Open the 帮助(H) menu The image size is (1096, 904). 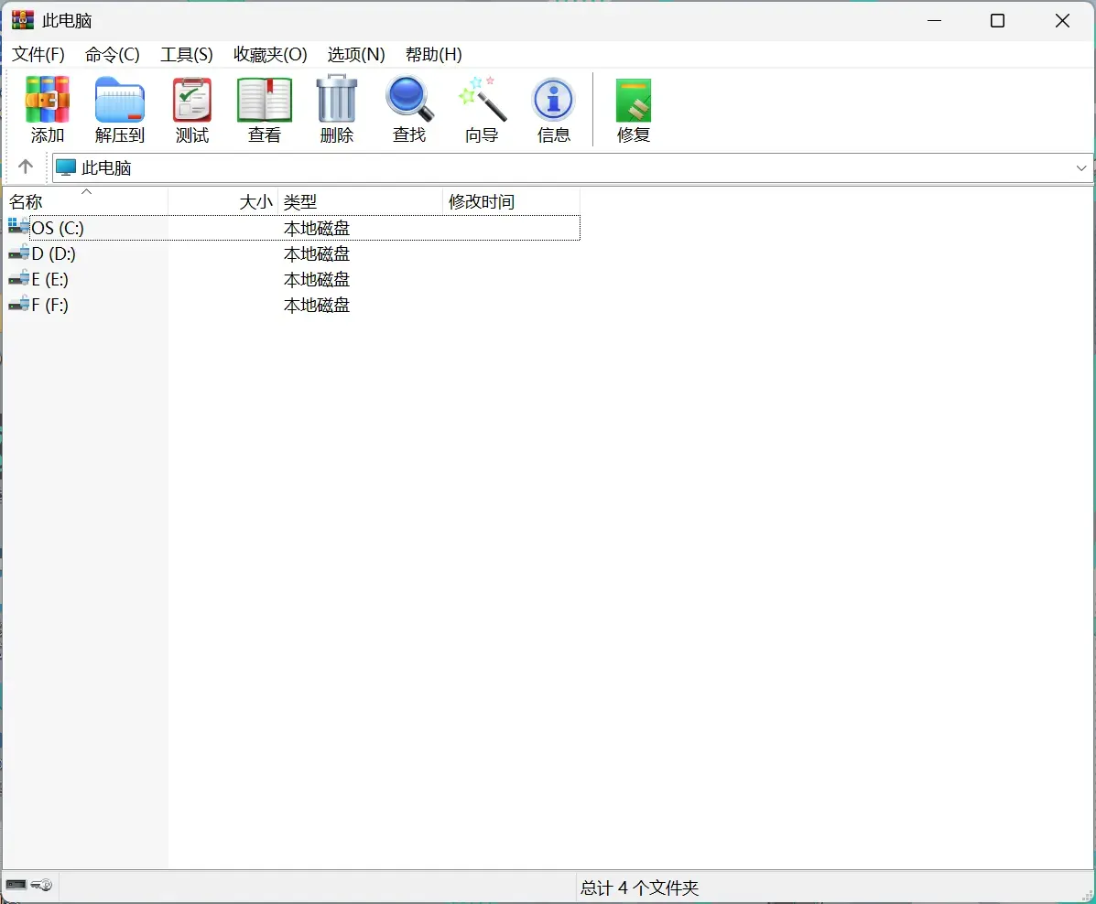[x=434, y=55]
